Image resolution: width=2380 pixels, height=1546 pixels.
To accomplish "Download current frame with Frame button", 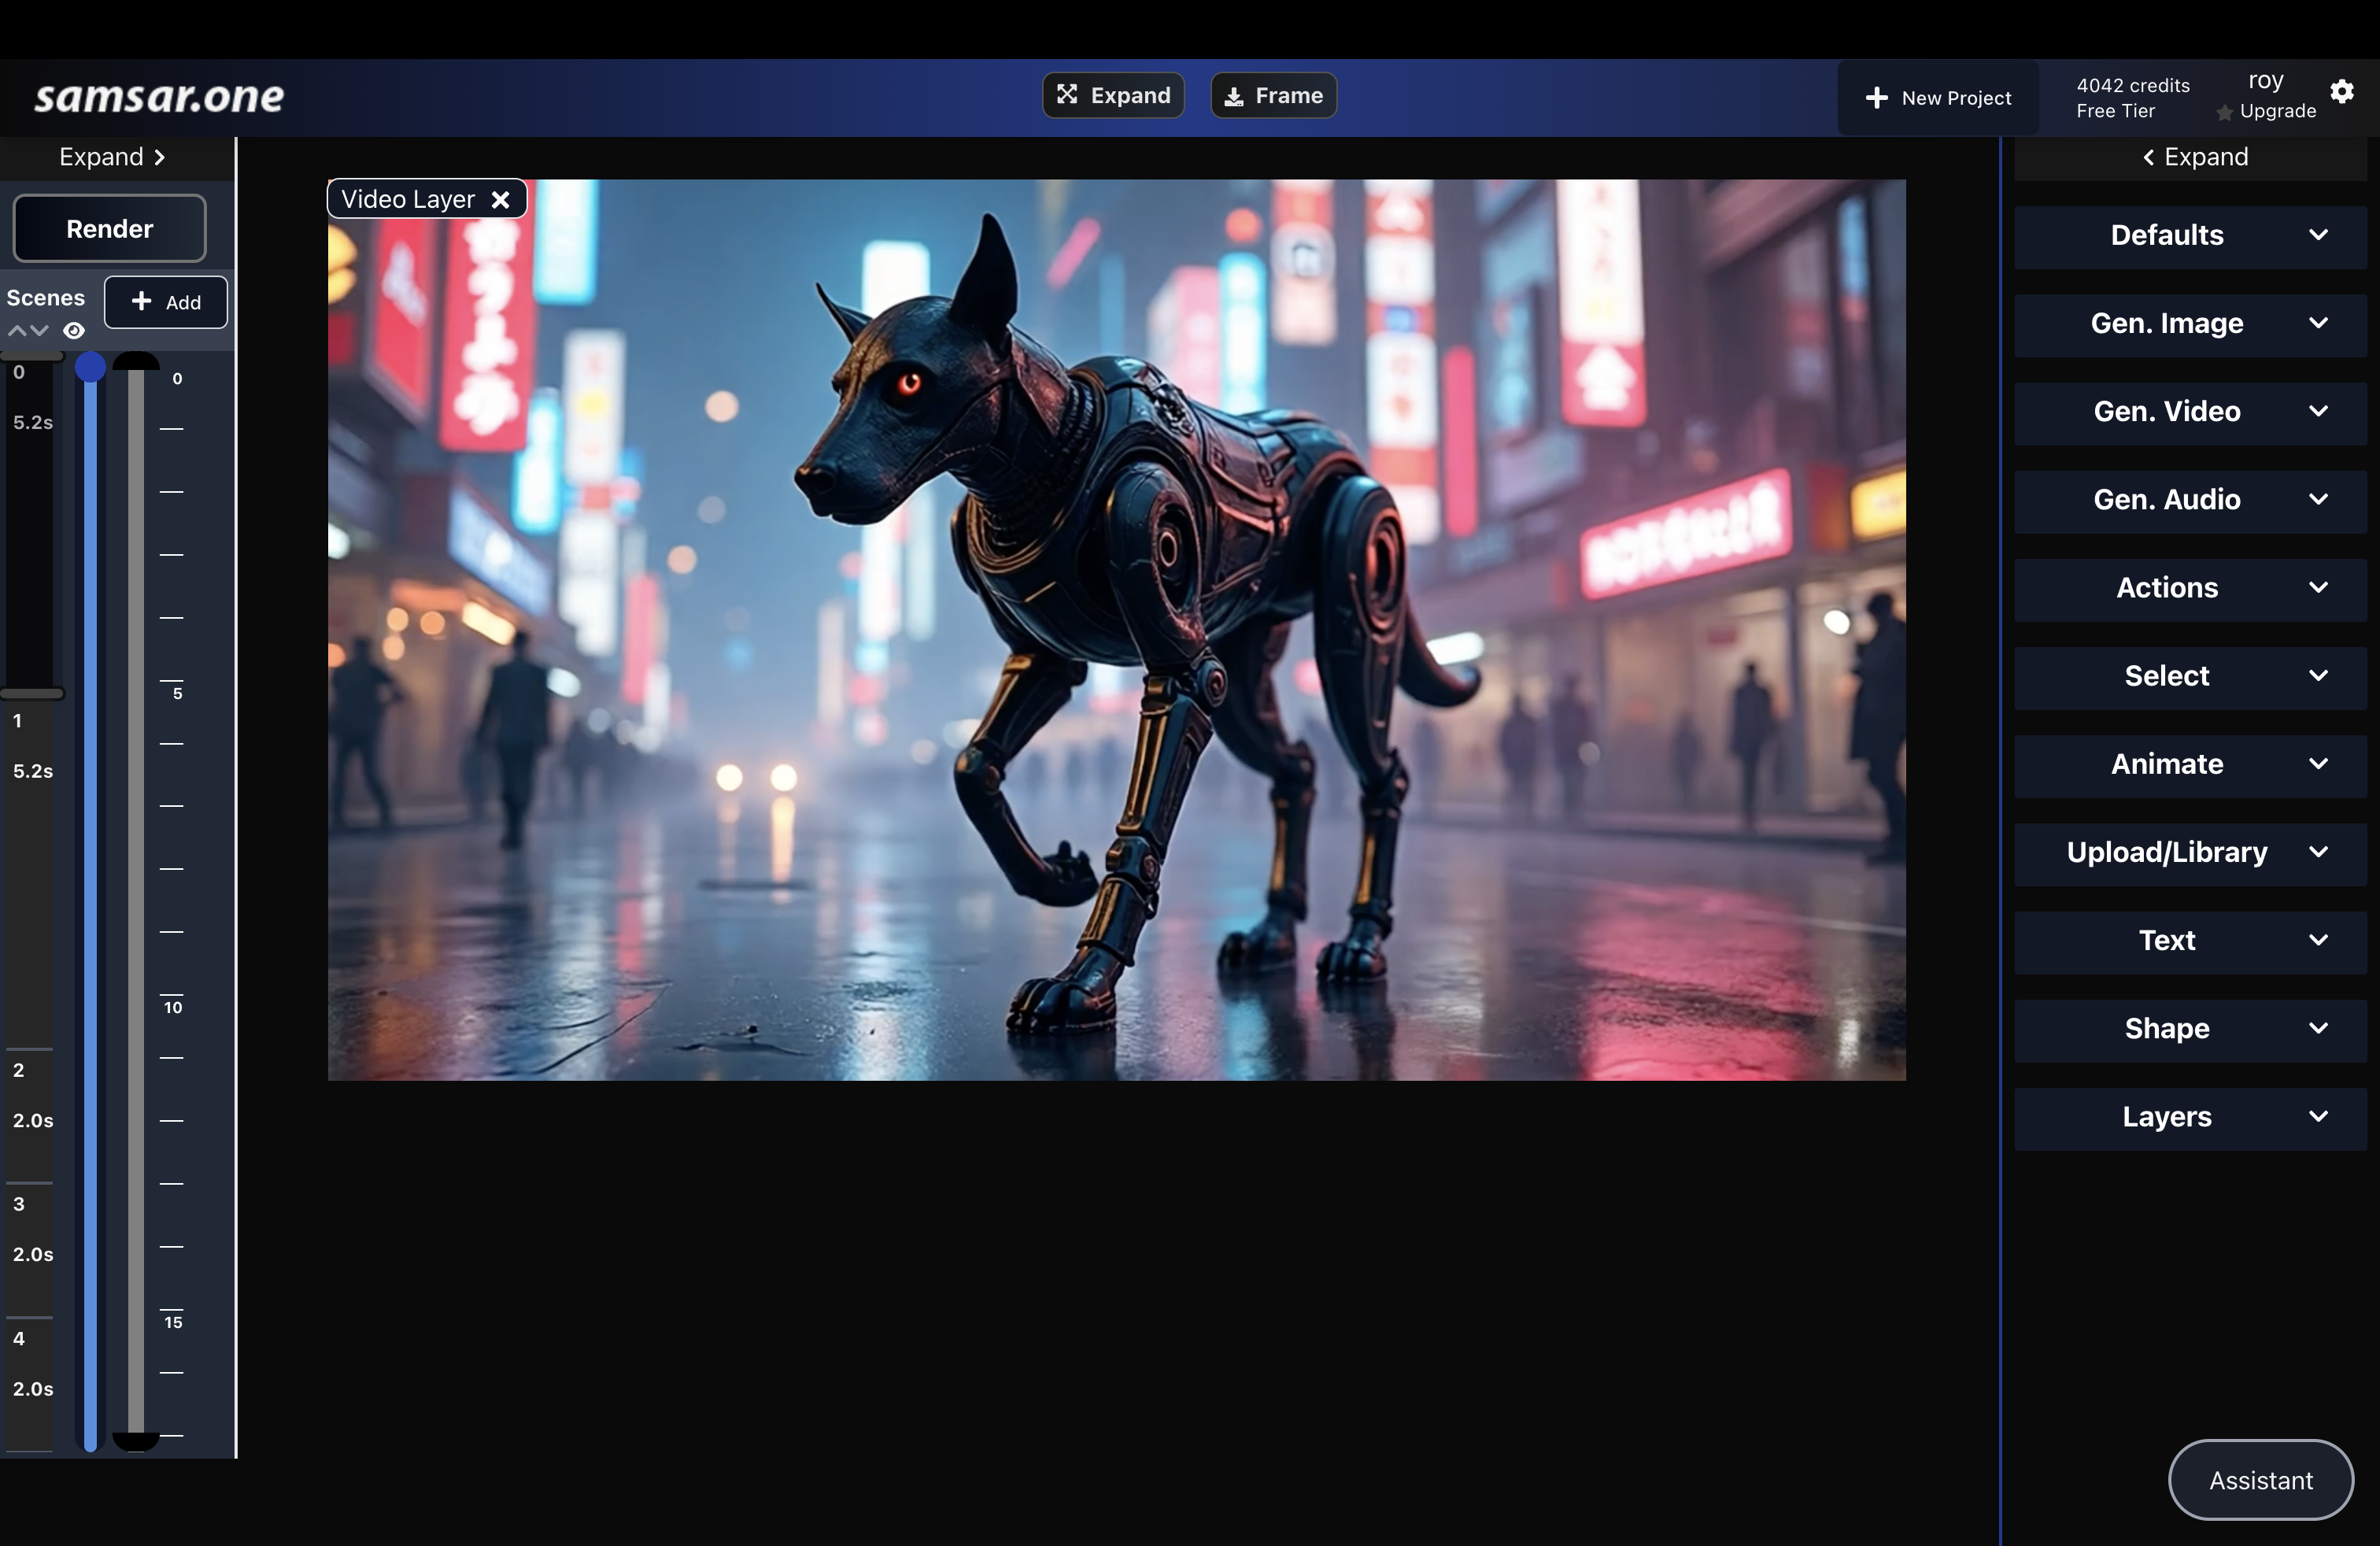I will [x=1273, y=96].
